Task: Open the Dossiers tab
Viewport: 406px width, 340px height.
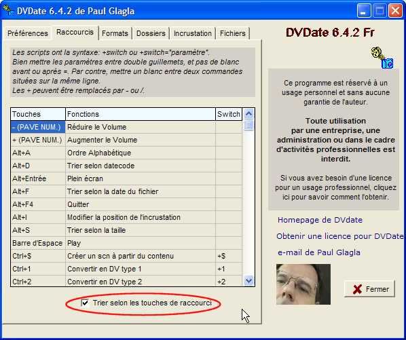Action: [x=151, y=33]
